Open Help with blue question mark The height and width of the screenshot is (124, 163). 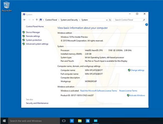point(147,25)
